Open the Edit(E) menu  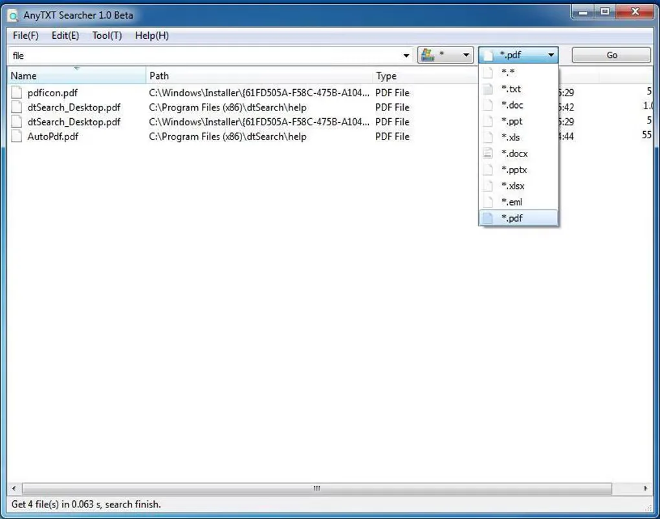click(x=65, y=36)
